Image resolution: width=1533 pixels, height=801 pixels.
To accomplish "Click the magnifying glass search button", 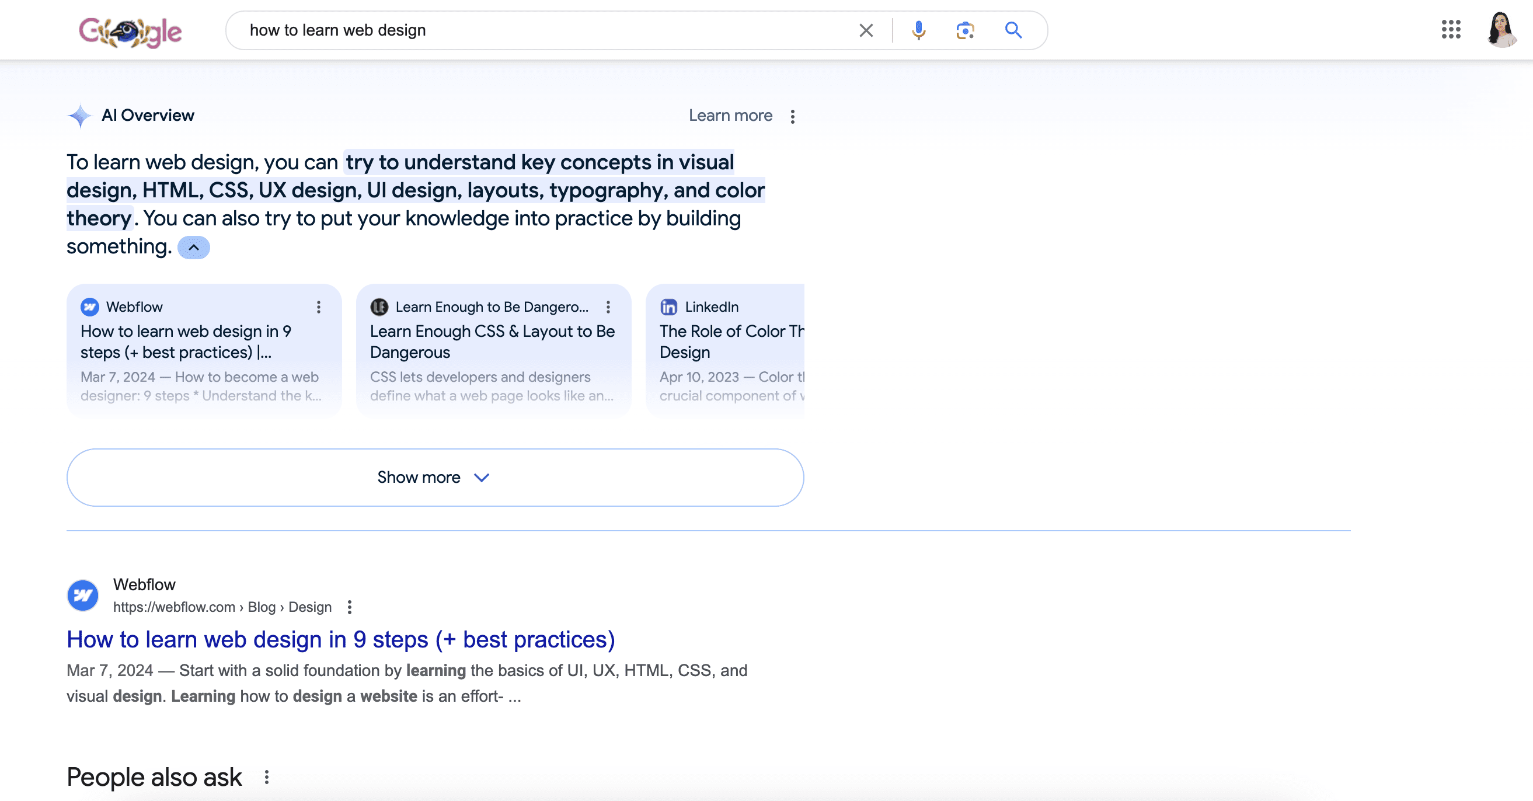I will pyautogui.click(x=1013, y=30).
